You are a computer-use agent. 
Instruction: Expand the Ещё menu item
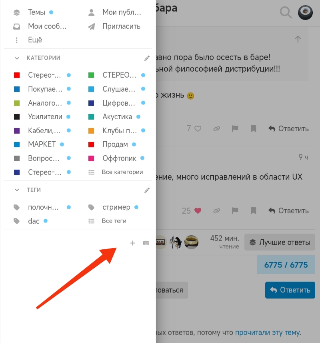pos(35,40)
